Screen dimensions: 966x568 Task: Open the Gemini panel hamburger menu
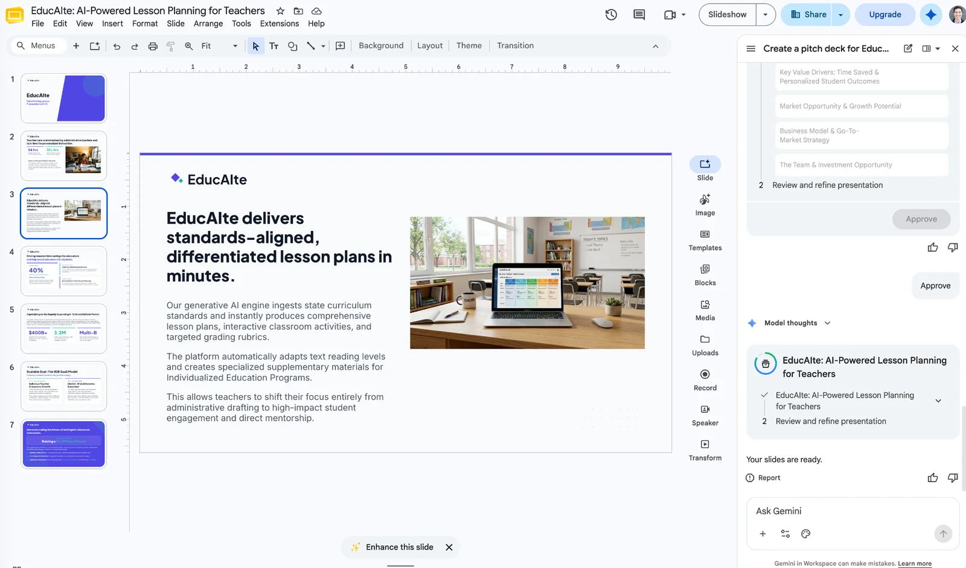[x=751, y=48]
